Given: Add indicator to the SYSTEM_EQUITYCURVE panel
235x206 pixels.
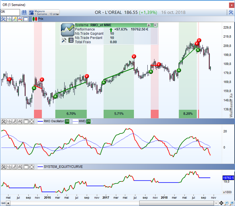Looking at the screenshot, I should click(9, 167).
